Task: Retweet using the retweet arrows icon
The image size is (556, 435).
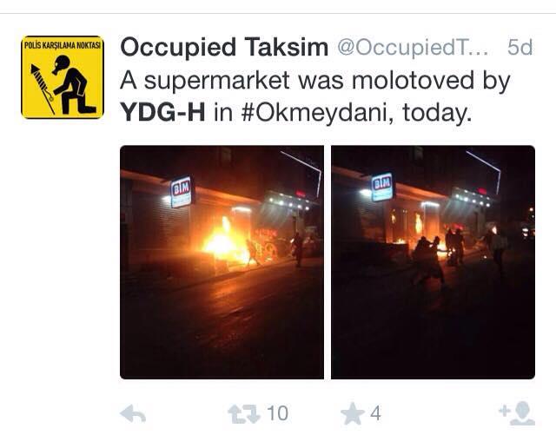Action: 243,414
